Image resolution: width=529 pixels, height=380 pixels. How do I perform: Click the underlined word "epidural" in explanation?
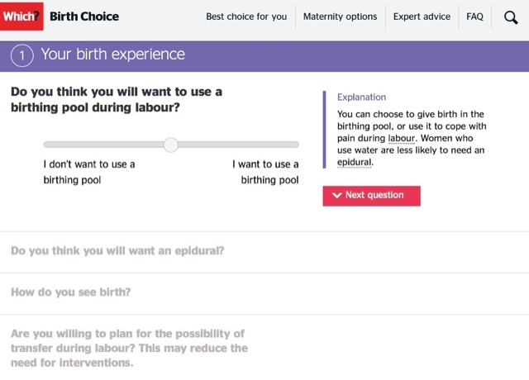[x=355, y=163]
